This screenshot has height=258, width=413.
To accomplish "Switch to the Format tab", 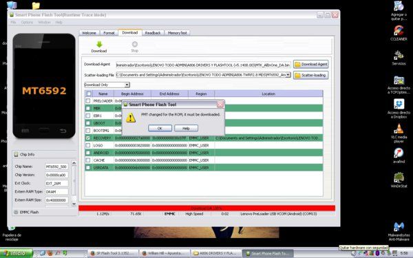I will tap(109, 33).
